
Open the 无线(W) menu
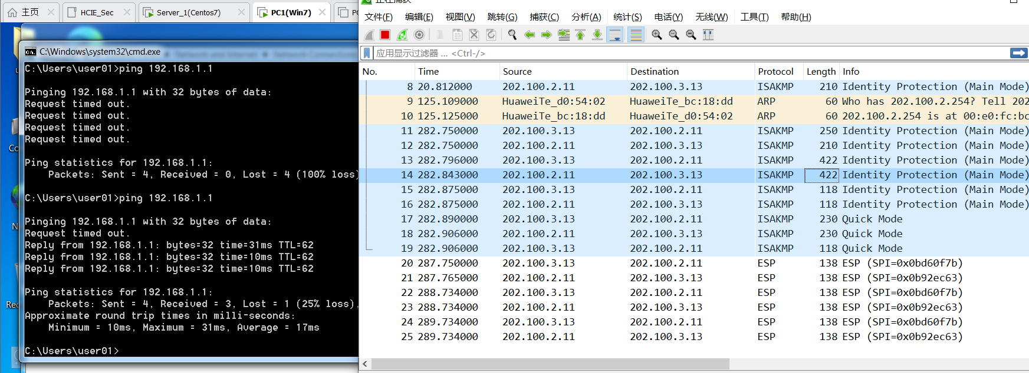(x=712, y=17)
